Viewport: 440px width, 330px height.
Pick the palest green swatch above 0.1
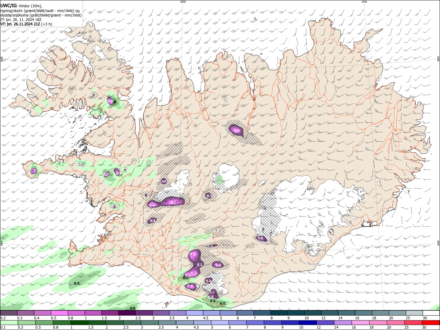9,323
